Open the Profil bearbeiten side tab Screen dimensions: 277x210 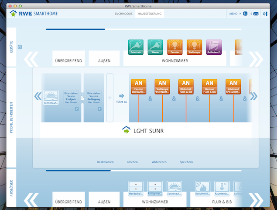coord(11,118)
